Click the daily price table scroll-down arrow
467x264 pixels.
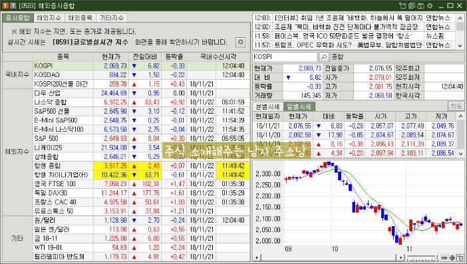(x=460, y=154)
